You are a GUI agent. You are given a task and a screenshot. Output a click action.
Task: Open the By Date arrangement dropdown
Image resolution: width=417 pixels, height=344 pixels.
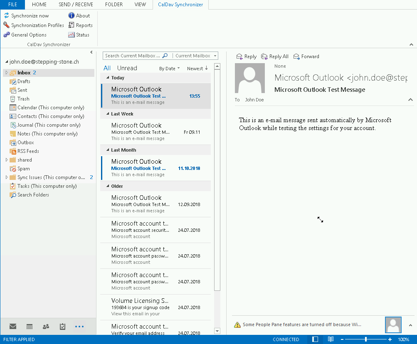point(169,69)
